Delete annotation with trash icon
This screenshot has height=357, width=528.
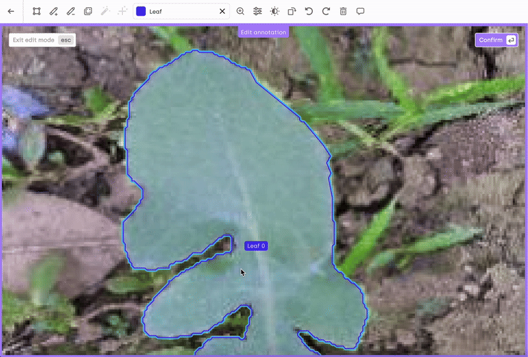(x=343, y=11)
